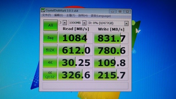Run all benchmarks with All button
176x99 pixels.
click(x=51, y=25)
